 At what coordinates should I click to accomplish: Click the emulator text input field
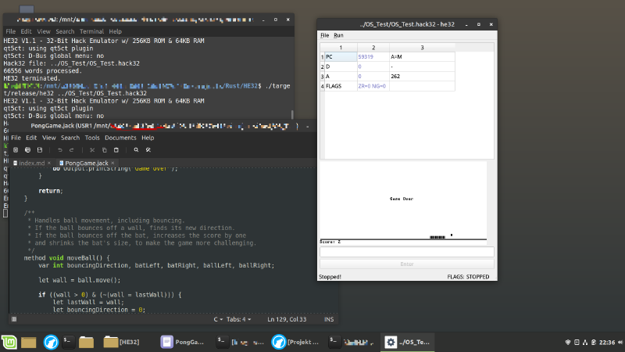pyautogui.click(x=406, y=252)
